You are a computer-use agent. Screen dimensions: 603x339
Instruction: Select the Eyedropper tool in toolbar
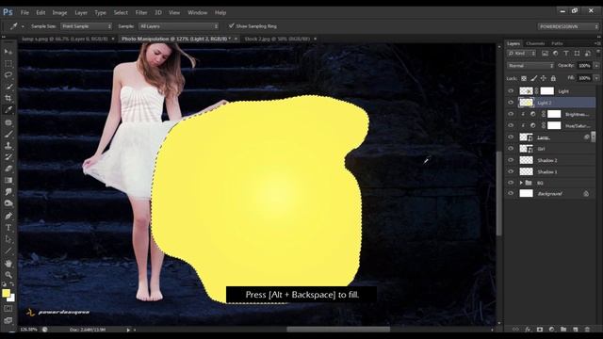pyautogui.click(x=8, y=110)
